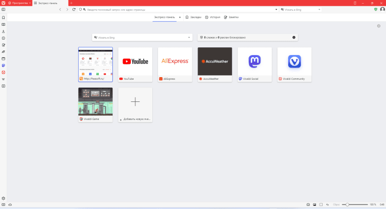The height and width of the screenshot is (209, 386).
Task: Open the Translate panel in sidebar
Action: click(4, 52)
